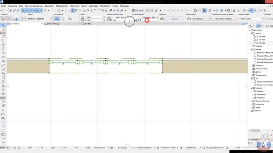
Task: Open the 'Согласно Стене' dropdown
Action: (251, 19)
